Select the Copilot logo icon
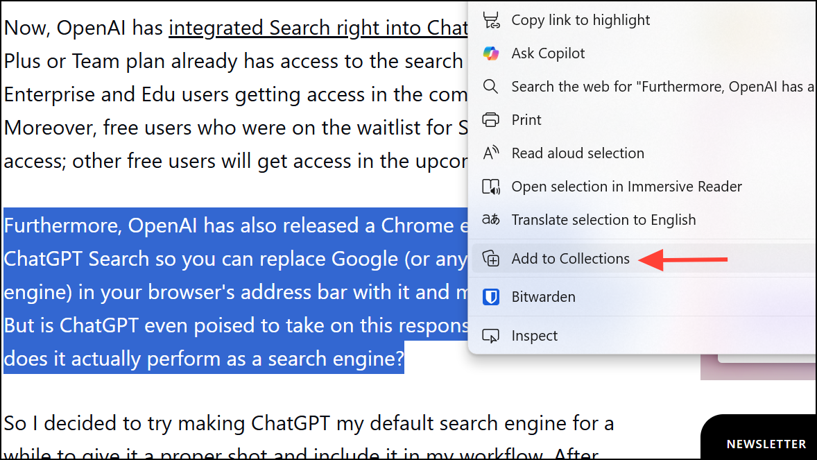Screen dimensions: 817x460 tap(491, 53)
